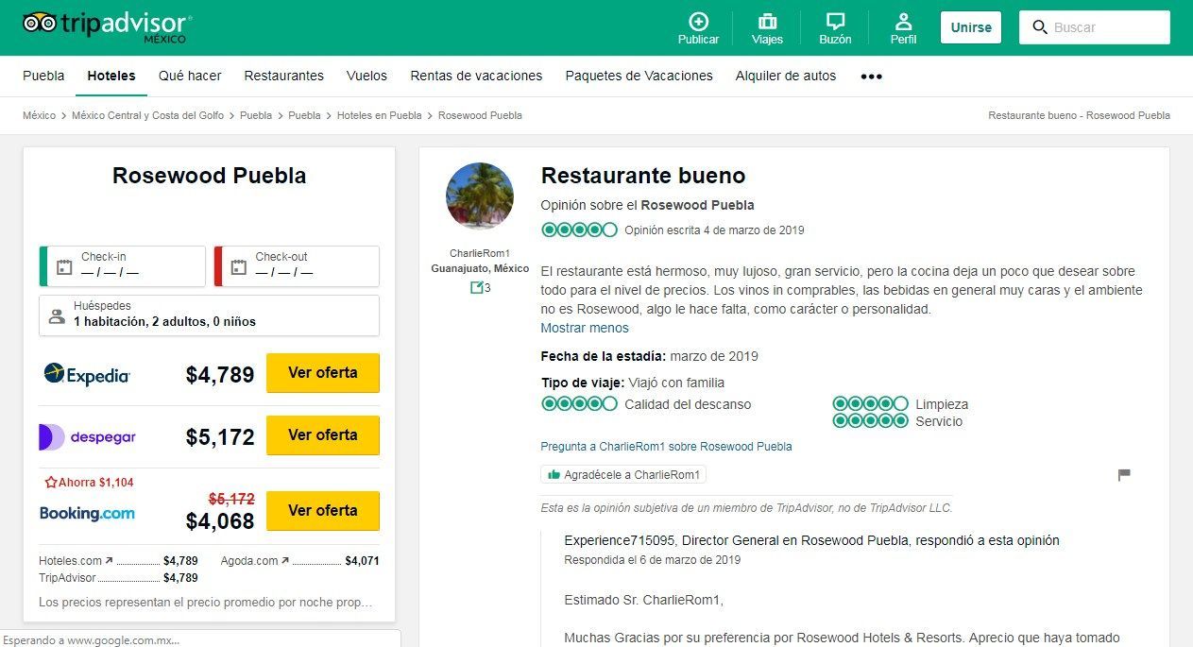The image size is (1193, 647).
Task: Expand the Huéspedes room selector
Action: pyautogui.click(x=209, y=315)
